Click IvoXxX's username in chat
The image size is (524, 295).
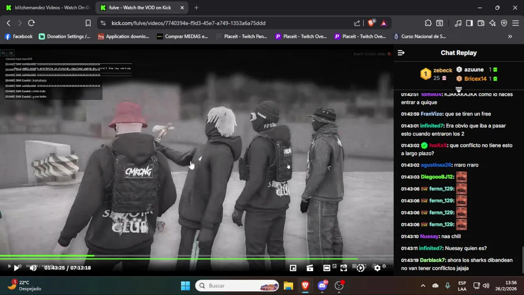[x=438, y=145]
